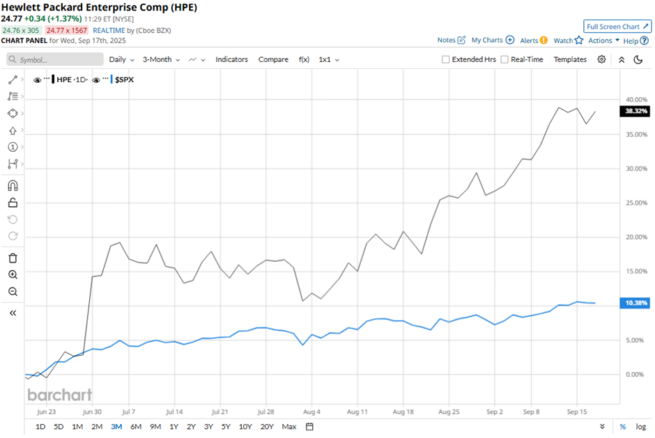The image size is (655, 438).
Task: Collapse chart header with double chevron
Action: tap(622, 60)
